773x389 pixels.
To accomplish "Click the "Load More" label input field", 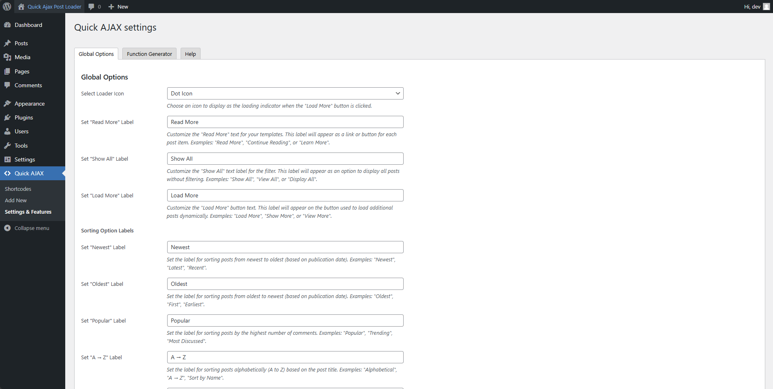I will 285,195.
